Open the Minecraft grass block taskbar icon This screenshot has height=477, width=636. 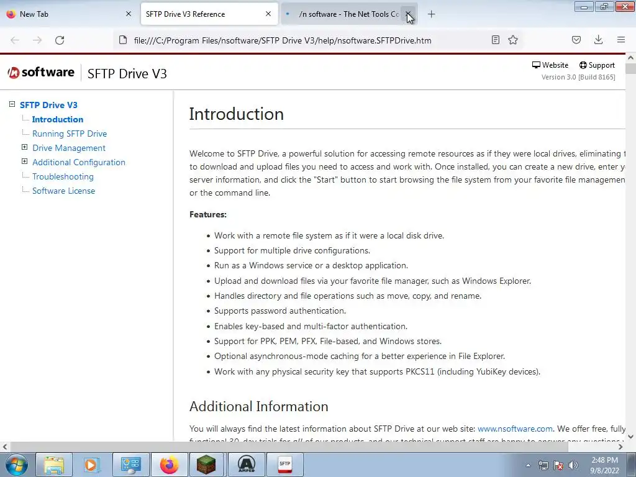(x=207, y=465)
